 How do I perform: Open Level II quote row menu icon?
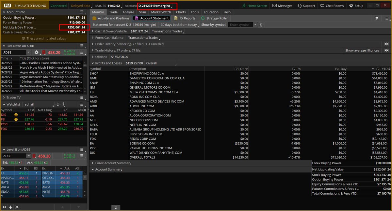[83, 156]
